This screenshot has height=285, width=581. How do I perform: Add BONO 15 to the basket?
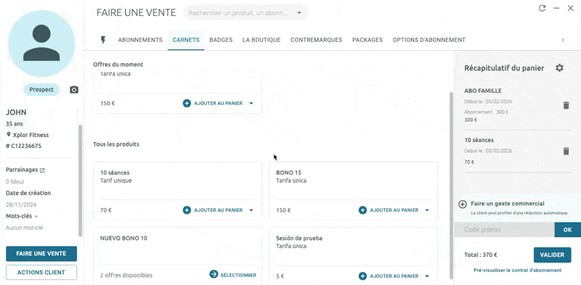(389, 210)
